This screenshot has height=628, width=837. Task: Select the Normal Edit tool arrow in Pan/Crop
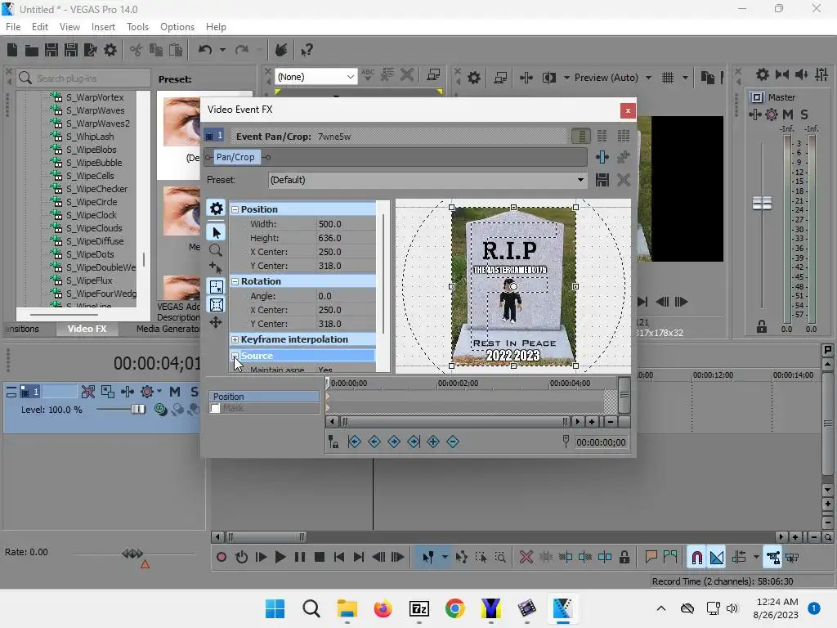tap(216, 232)
